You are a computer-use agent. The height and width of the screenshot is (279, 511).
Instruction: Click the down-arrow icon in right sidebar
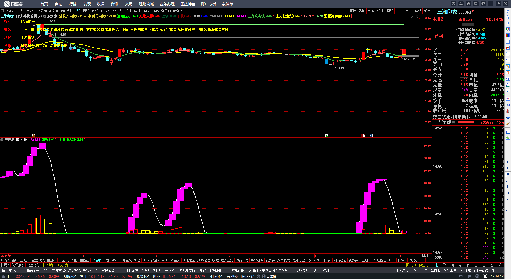click(x=508, y=23)
